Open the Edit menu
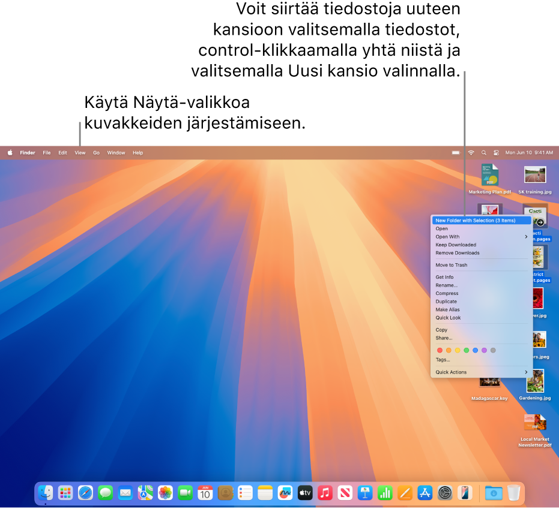 point(62,153)
